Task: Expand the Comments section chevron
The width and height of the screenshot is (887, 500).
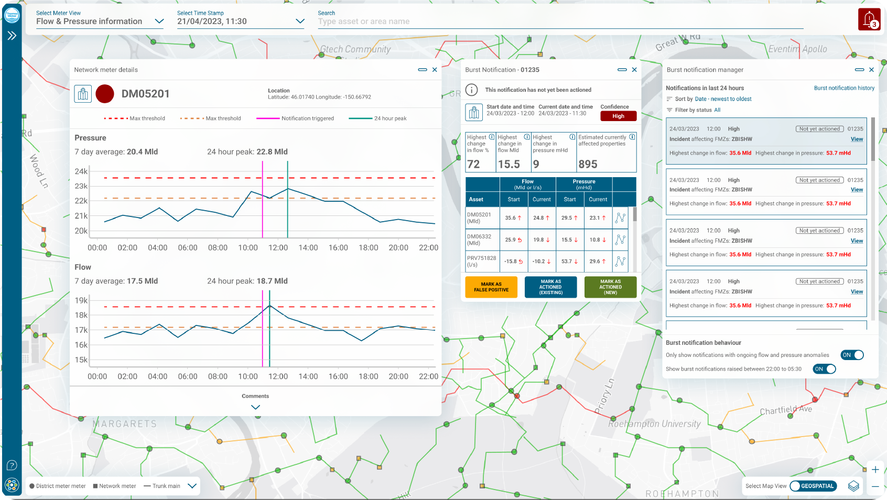Action: (x=255, y=407)
